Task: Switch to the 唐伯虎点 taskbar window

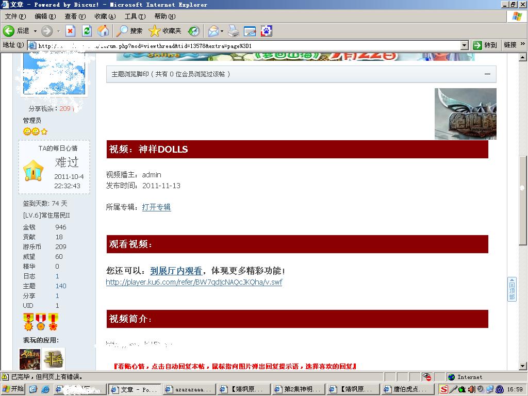Action: click(x=408, y=389)
